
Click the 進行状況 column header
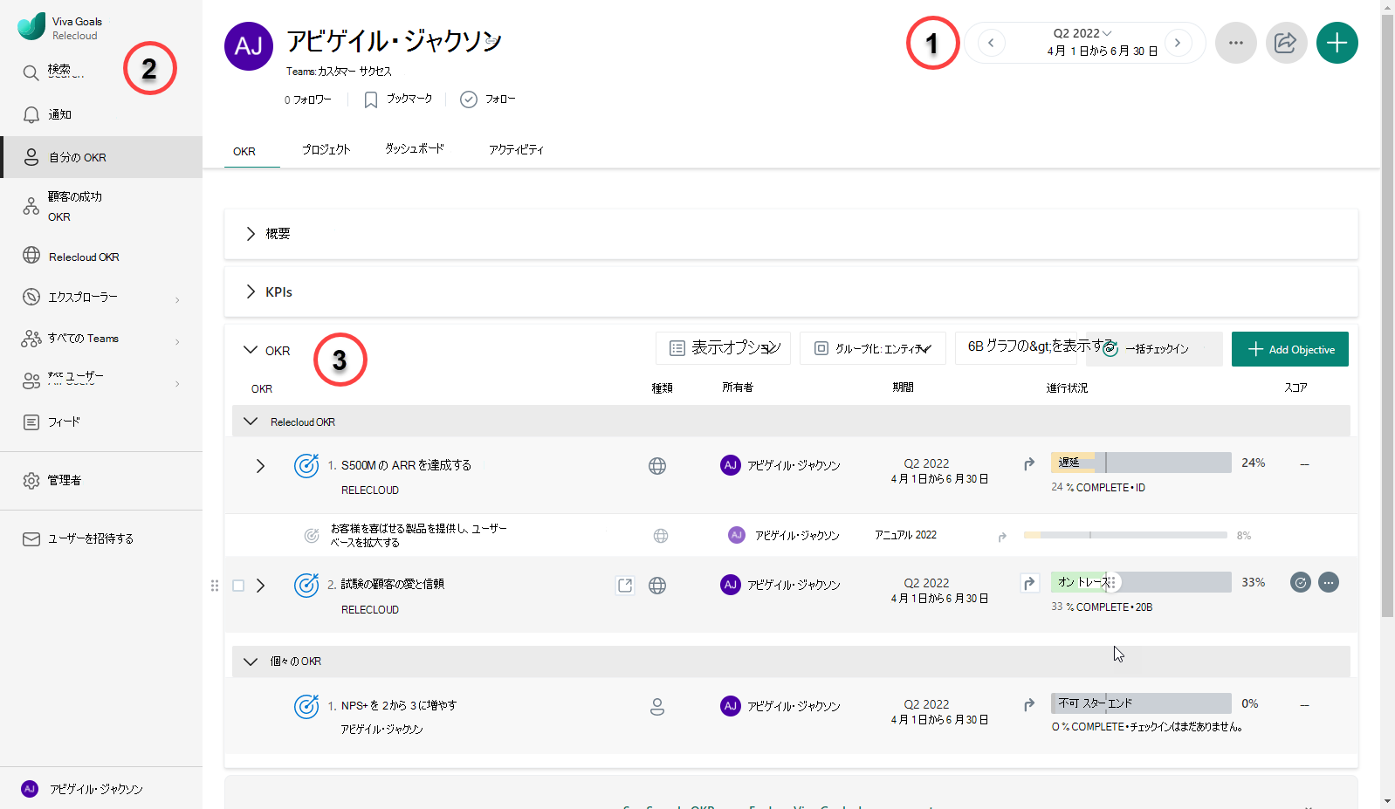click(x=1067, y=387)
